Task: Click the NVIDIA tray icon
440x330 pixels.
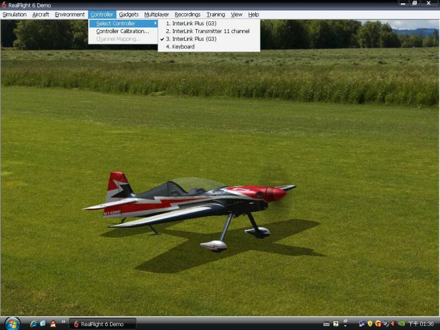Action: (402, 324)
